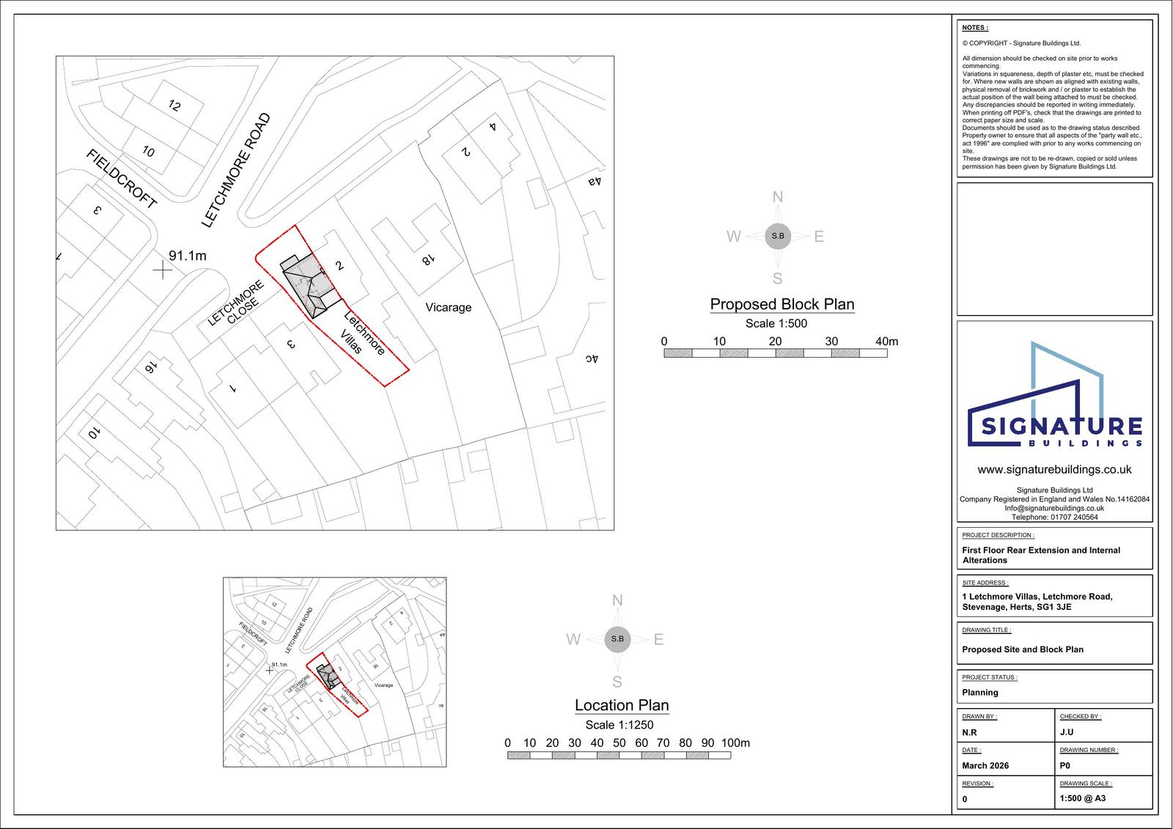Select the Location Plan title text
1173x829 pixels.
point(622,705)
